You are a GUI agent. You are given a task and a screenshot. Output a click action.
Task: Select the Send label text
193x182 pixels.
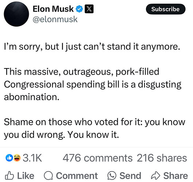130,176
